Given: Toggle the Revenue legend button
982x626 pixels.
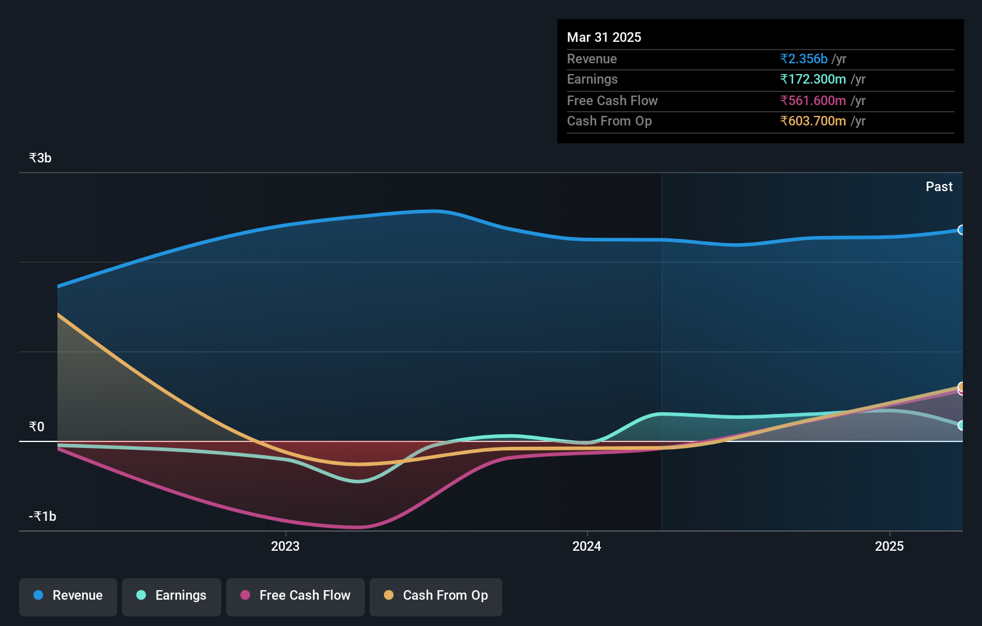Looking at the screenshot, I should pos(68,597).
